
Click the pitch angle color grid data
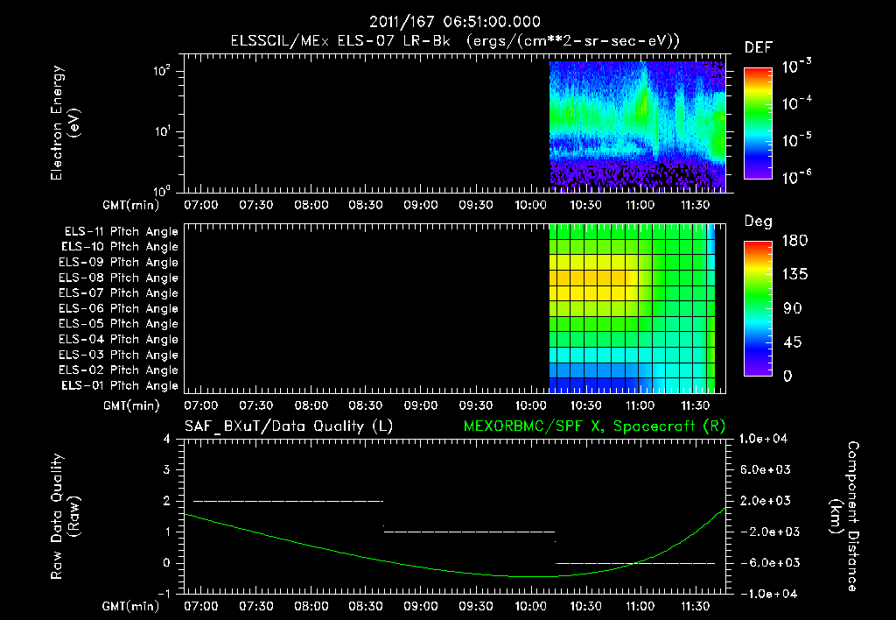point(632,308)
